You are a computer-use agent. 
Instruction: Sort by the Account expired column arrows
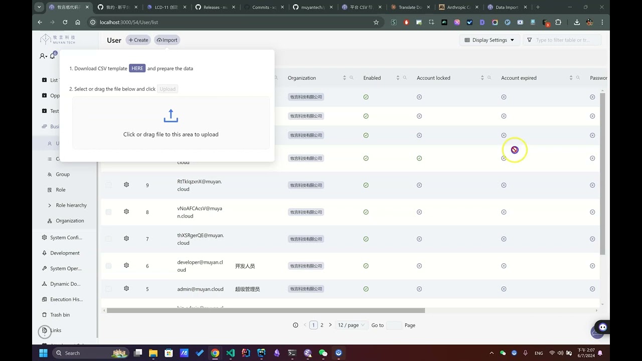[571, 78]
